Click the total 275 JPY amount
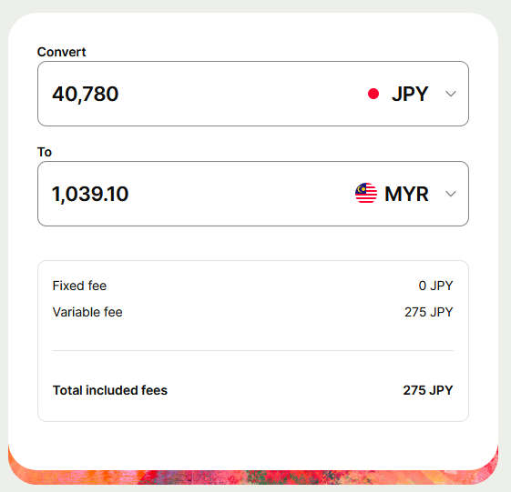 tap(428, 390)
